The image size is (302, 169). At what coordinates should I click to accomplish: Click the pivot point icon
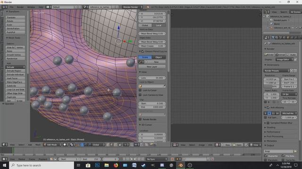click(x=72, y=145)
